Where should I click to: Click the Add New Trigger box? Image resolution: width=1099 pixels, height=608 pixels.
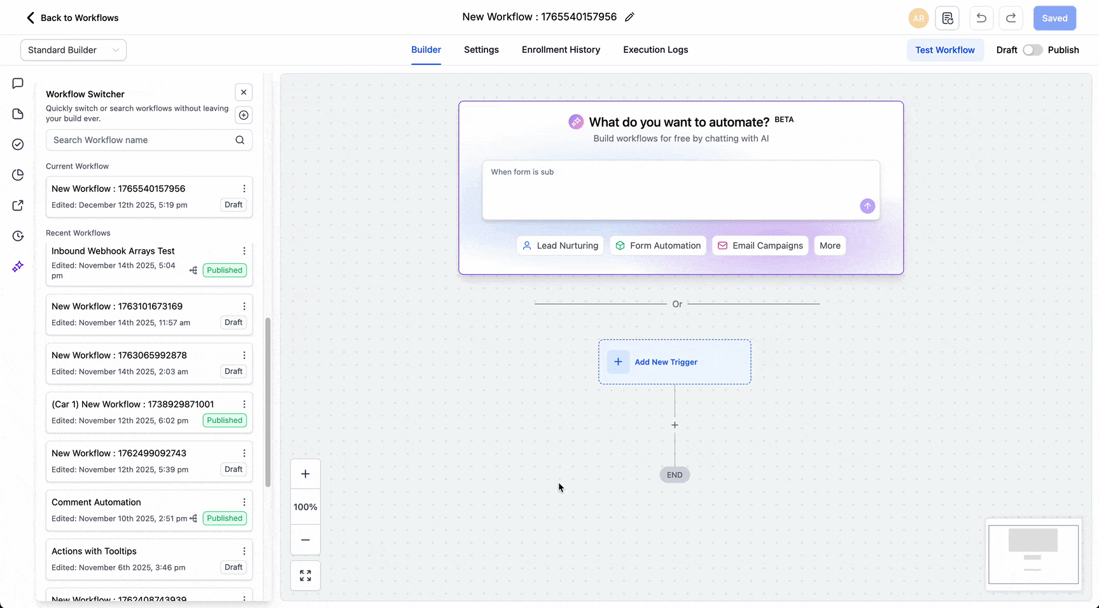pyautogui.click(x=674, y=362)
